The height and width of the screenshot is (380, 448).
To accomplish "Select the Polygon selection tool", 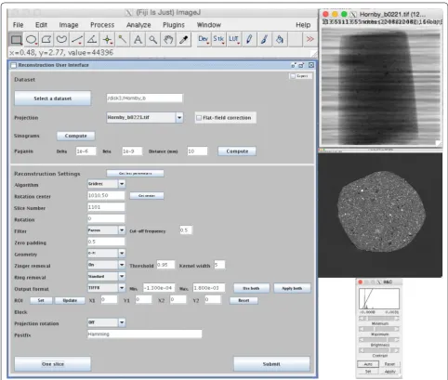I will tap(46, 39).
